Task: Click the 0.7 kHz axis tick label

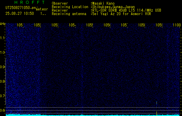Action: (3, 96)
